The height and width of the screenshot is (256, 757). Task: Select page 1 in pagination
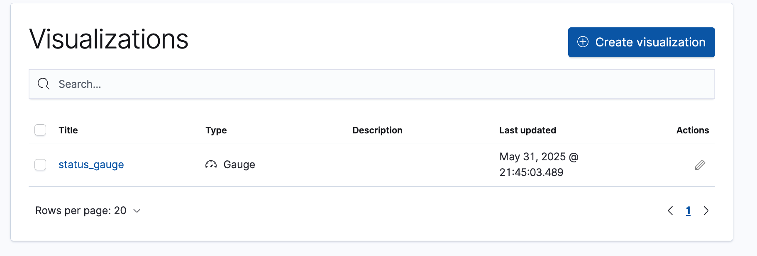click(x=688, y=211)
